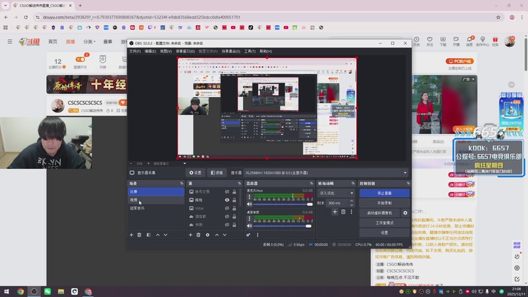Screen dimensions: 528x297
Task: Open the 场景集合(S) menu in OBS
Action: tap(230, 51)
